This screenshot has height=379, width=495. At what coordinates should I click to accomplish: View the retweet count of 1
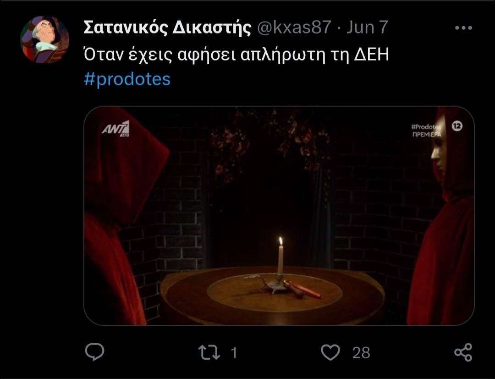(x=234, y=352)
